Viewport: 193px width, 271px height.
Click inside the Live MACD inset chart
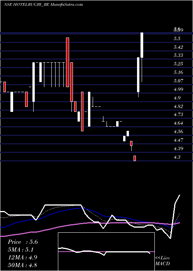click(x=106, y=252)
